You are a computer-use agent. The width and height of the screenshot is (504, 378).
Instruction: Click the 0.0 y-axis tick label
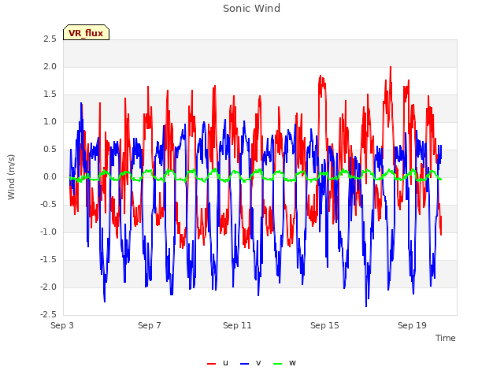tap(50, 177)
